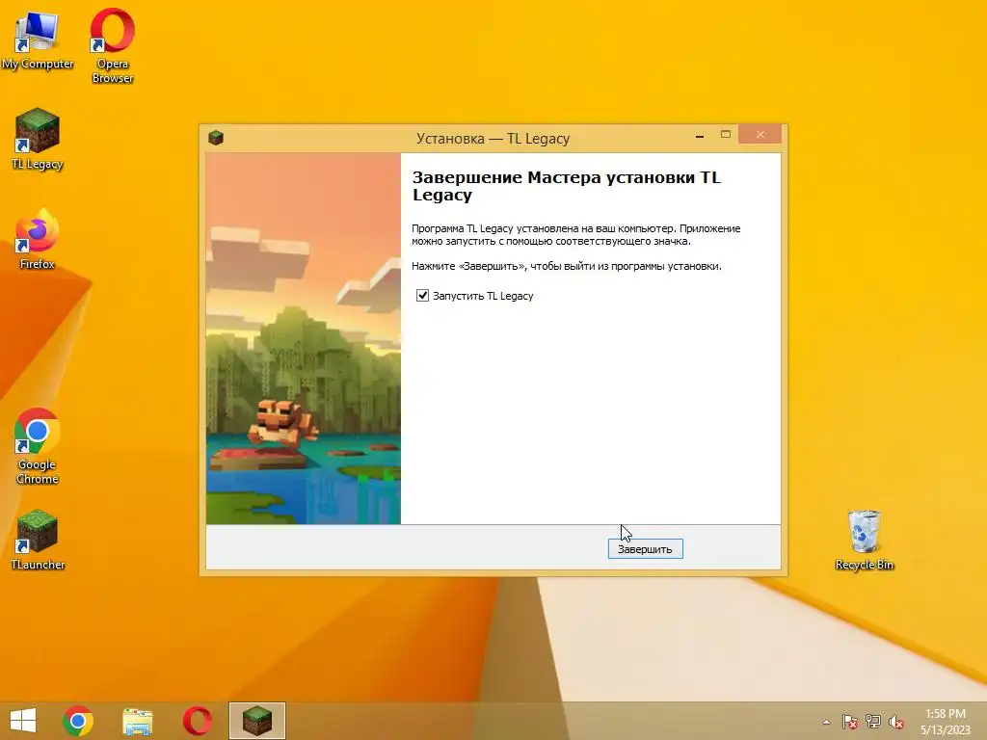The width and height of the screenshot is (987, 740).
Task: Open the Recycle Bin on the desktop
Action: coord(865,540)
